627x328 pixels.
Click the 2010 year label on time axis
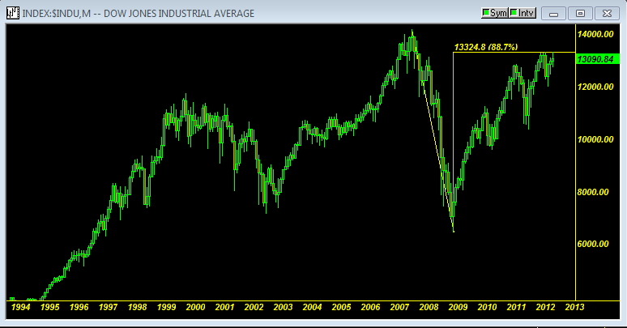[x=488, y=307]
